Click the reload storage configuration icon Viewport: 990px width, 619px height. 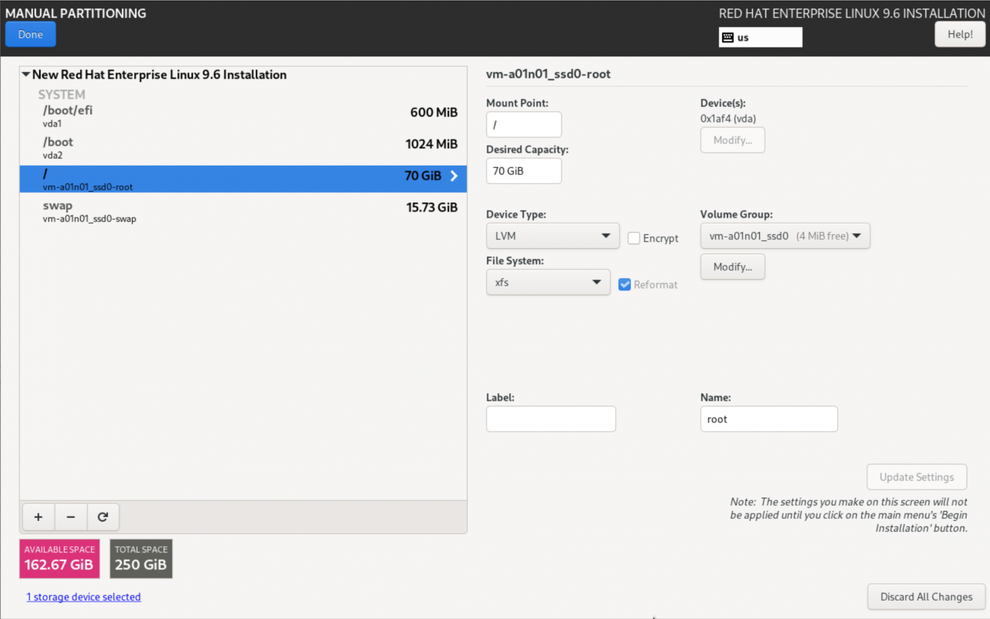[103, 517]
